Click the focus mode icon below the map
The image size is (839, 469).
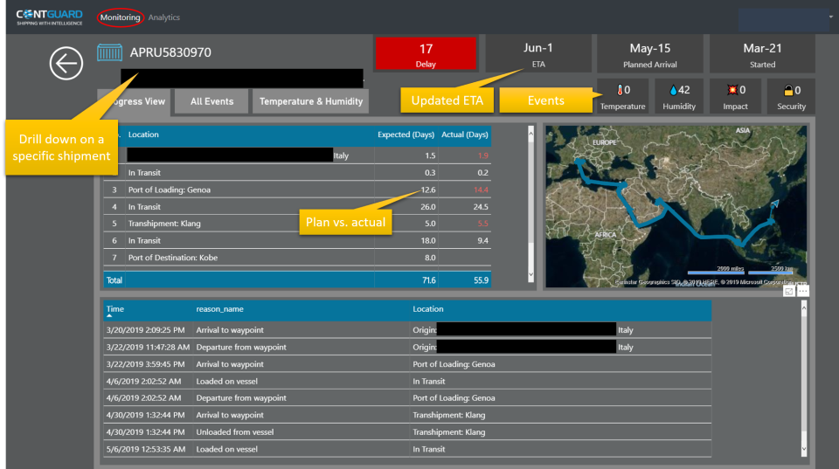click(789, 292)
